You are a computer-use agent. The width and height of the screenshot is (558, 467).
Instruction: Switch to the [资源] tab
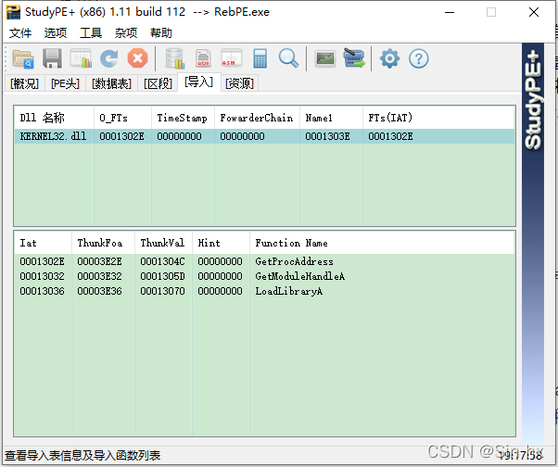(x=239, y=84)
